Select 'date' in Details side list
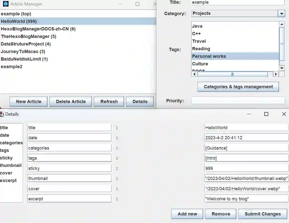The image size is (289, 223). (x=12, y=135)
